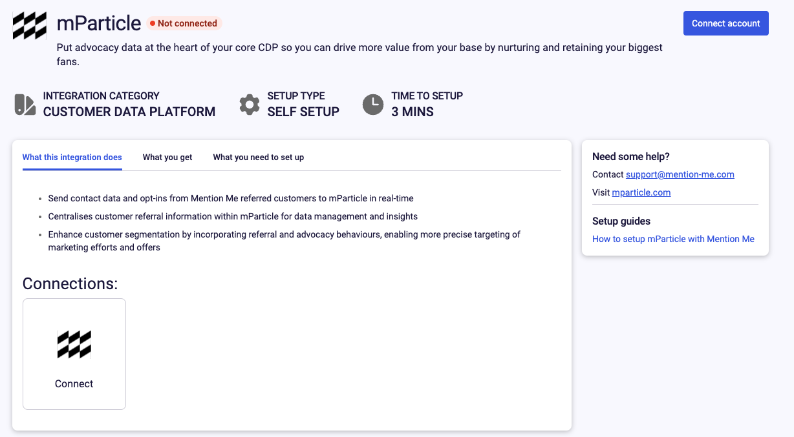794x437 pixels.
Task: Click the mParticle page title
Action: click(x=99, y=24)
